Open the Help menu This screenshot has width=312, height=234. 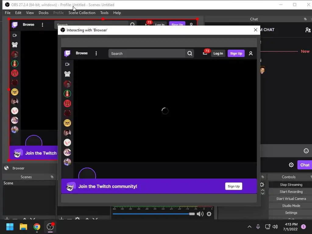pyautogui.click(x=117, y=13)
